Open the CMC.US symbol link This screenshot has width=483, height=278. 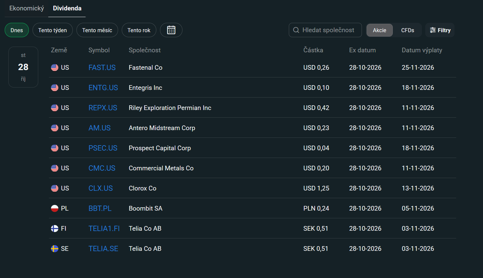click(102, 168)
